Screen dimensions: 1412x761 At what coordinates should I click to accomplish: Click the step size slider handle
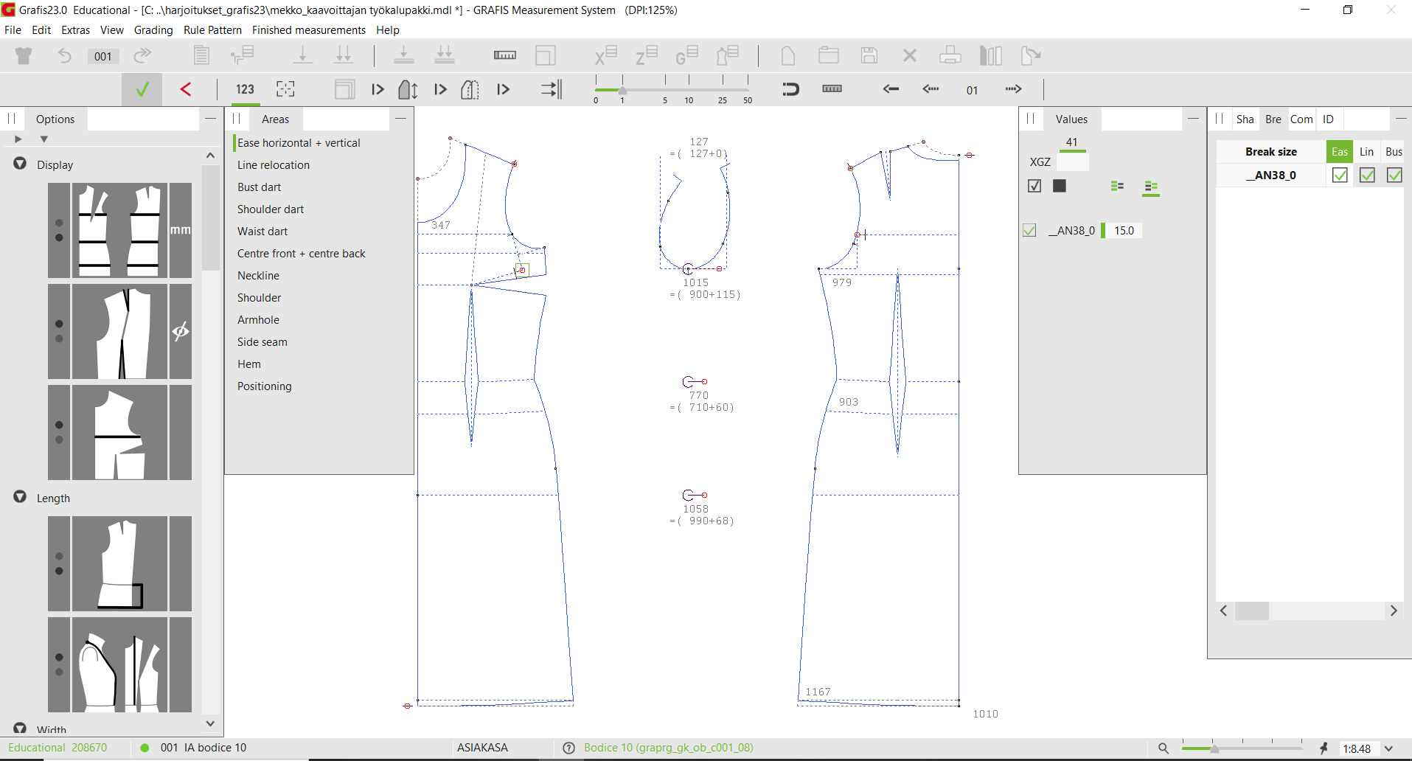point(622,90)
